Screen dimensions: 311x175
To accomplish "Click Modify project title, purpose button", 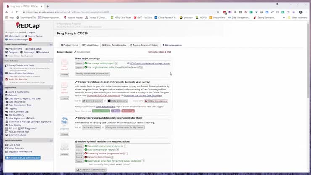I will pyautogui.click(x=92, y=74).
